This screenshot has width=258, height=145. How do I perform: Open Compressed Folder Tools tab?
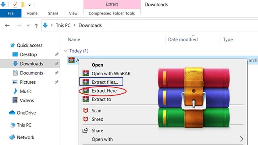[x=112, y=13]
